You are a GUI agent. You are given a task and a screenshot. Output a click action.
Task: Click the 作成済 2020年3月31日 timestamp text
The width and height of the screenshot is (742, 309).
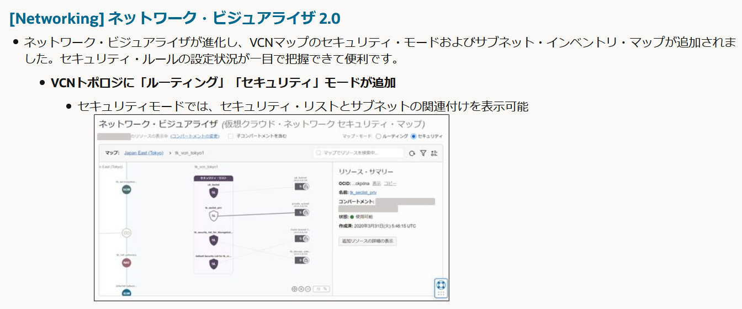(377, 226)
